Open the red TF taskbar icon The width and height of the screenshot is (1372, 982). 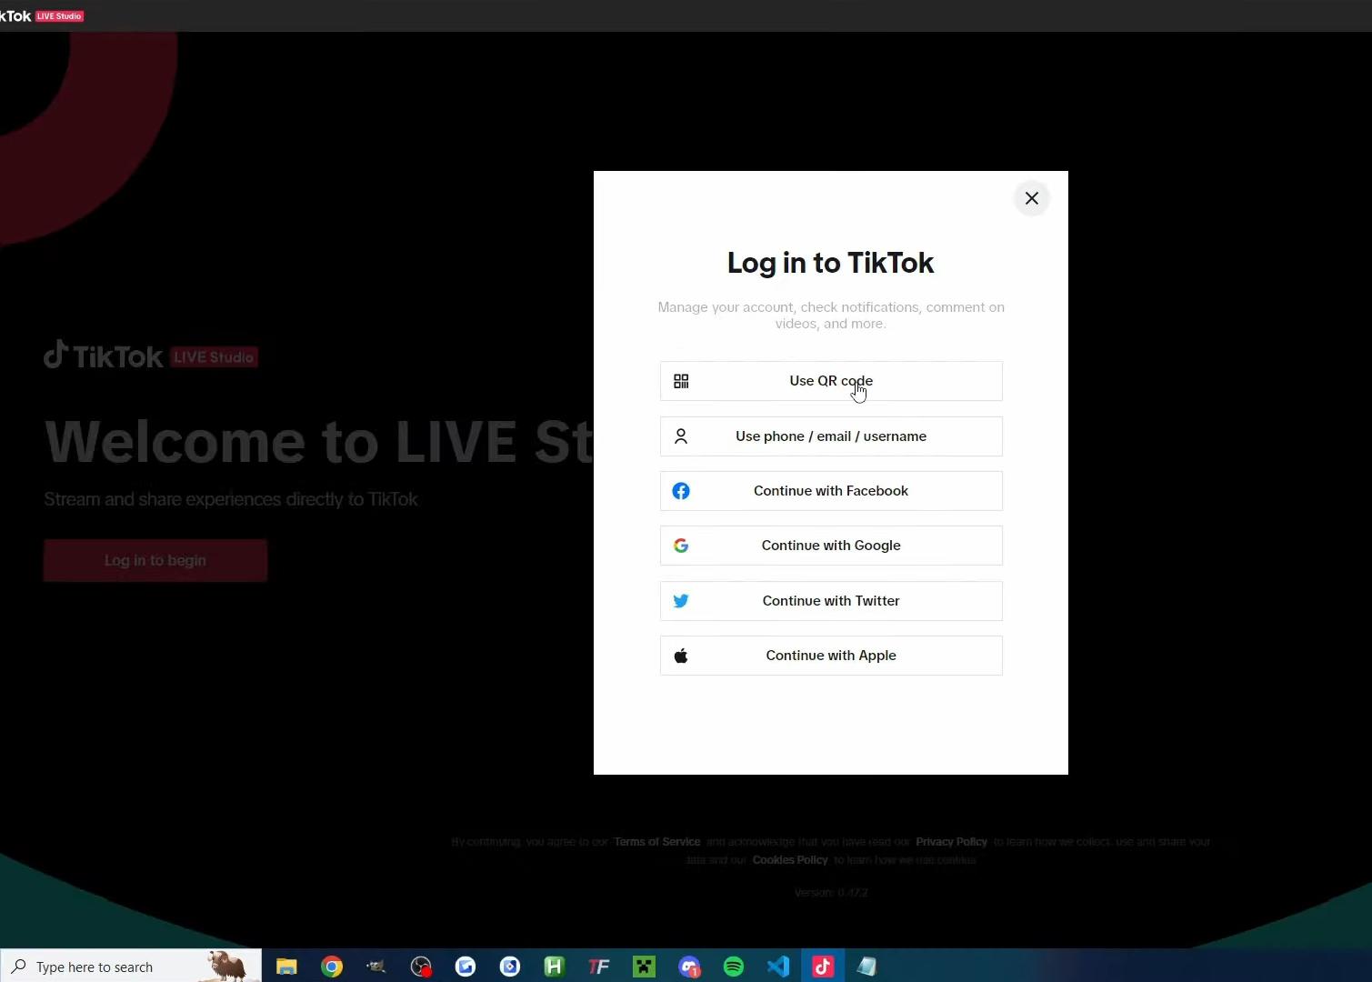click(599, 967)
